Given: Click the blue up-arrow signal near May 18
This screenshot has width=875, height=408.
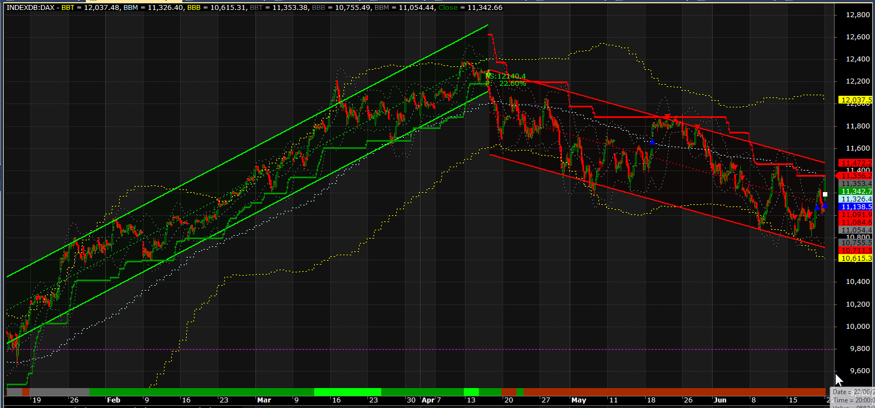Looking at the screenshot, I should coord(652,142).
